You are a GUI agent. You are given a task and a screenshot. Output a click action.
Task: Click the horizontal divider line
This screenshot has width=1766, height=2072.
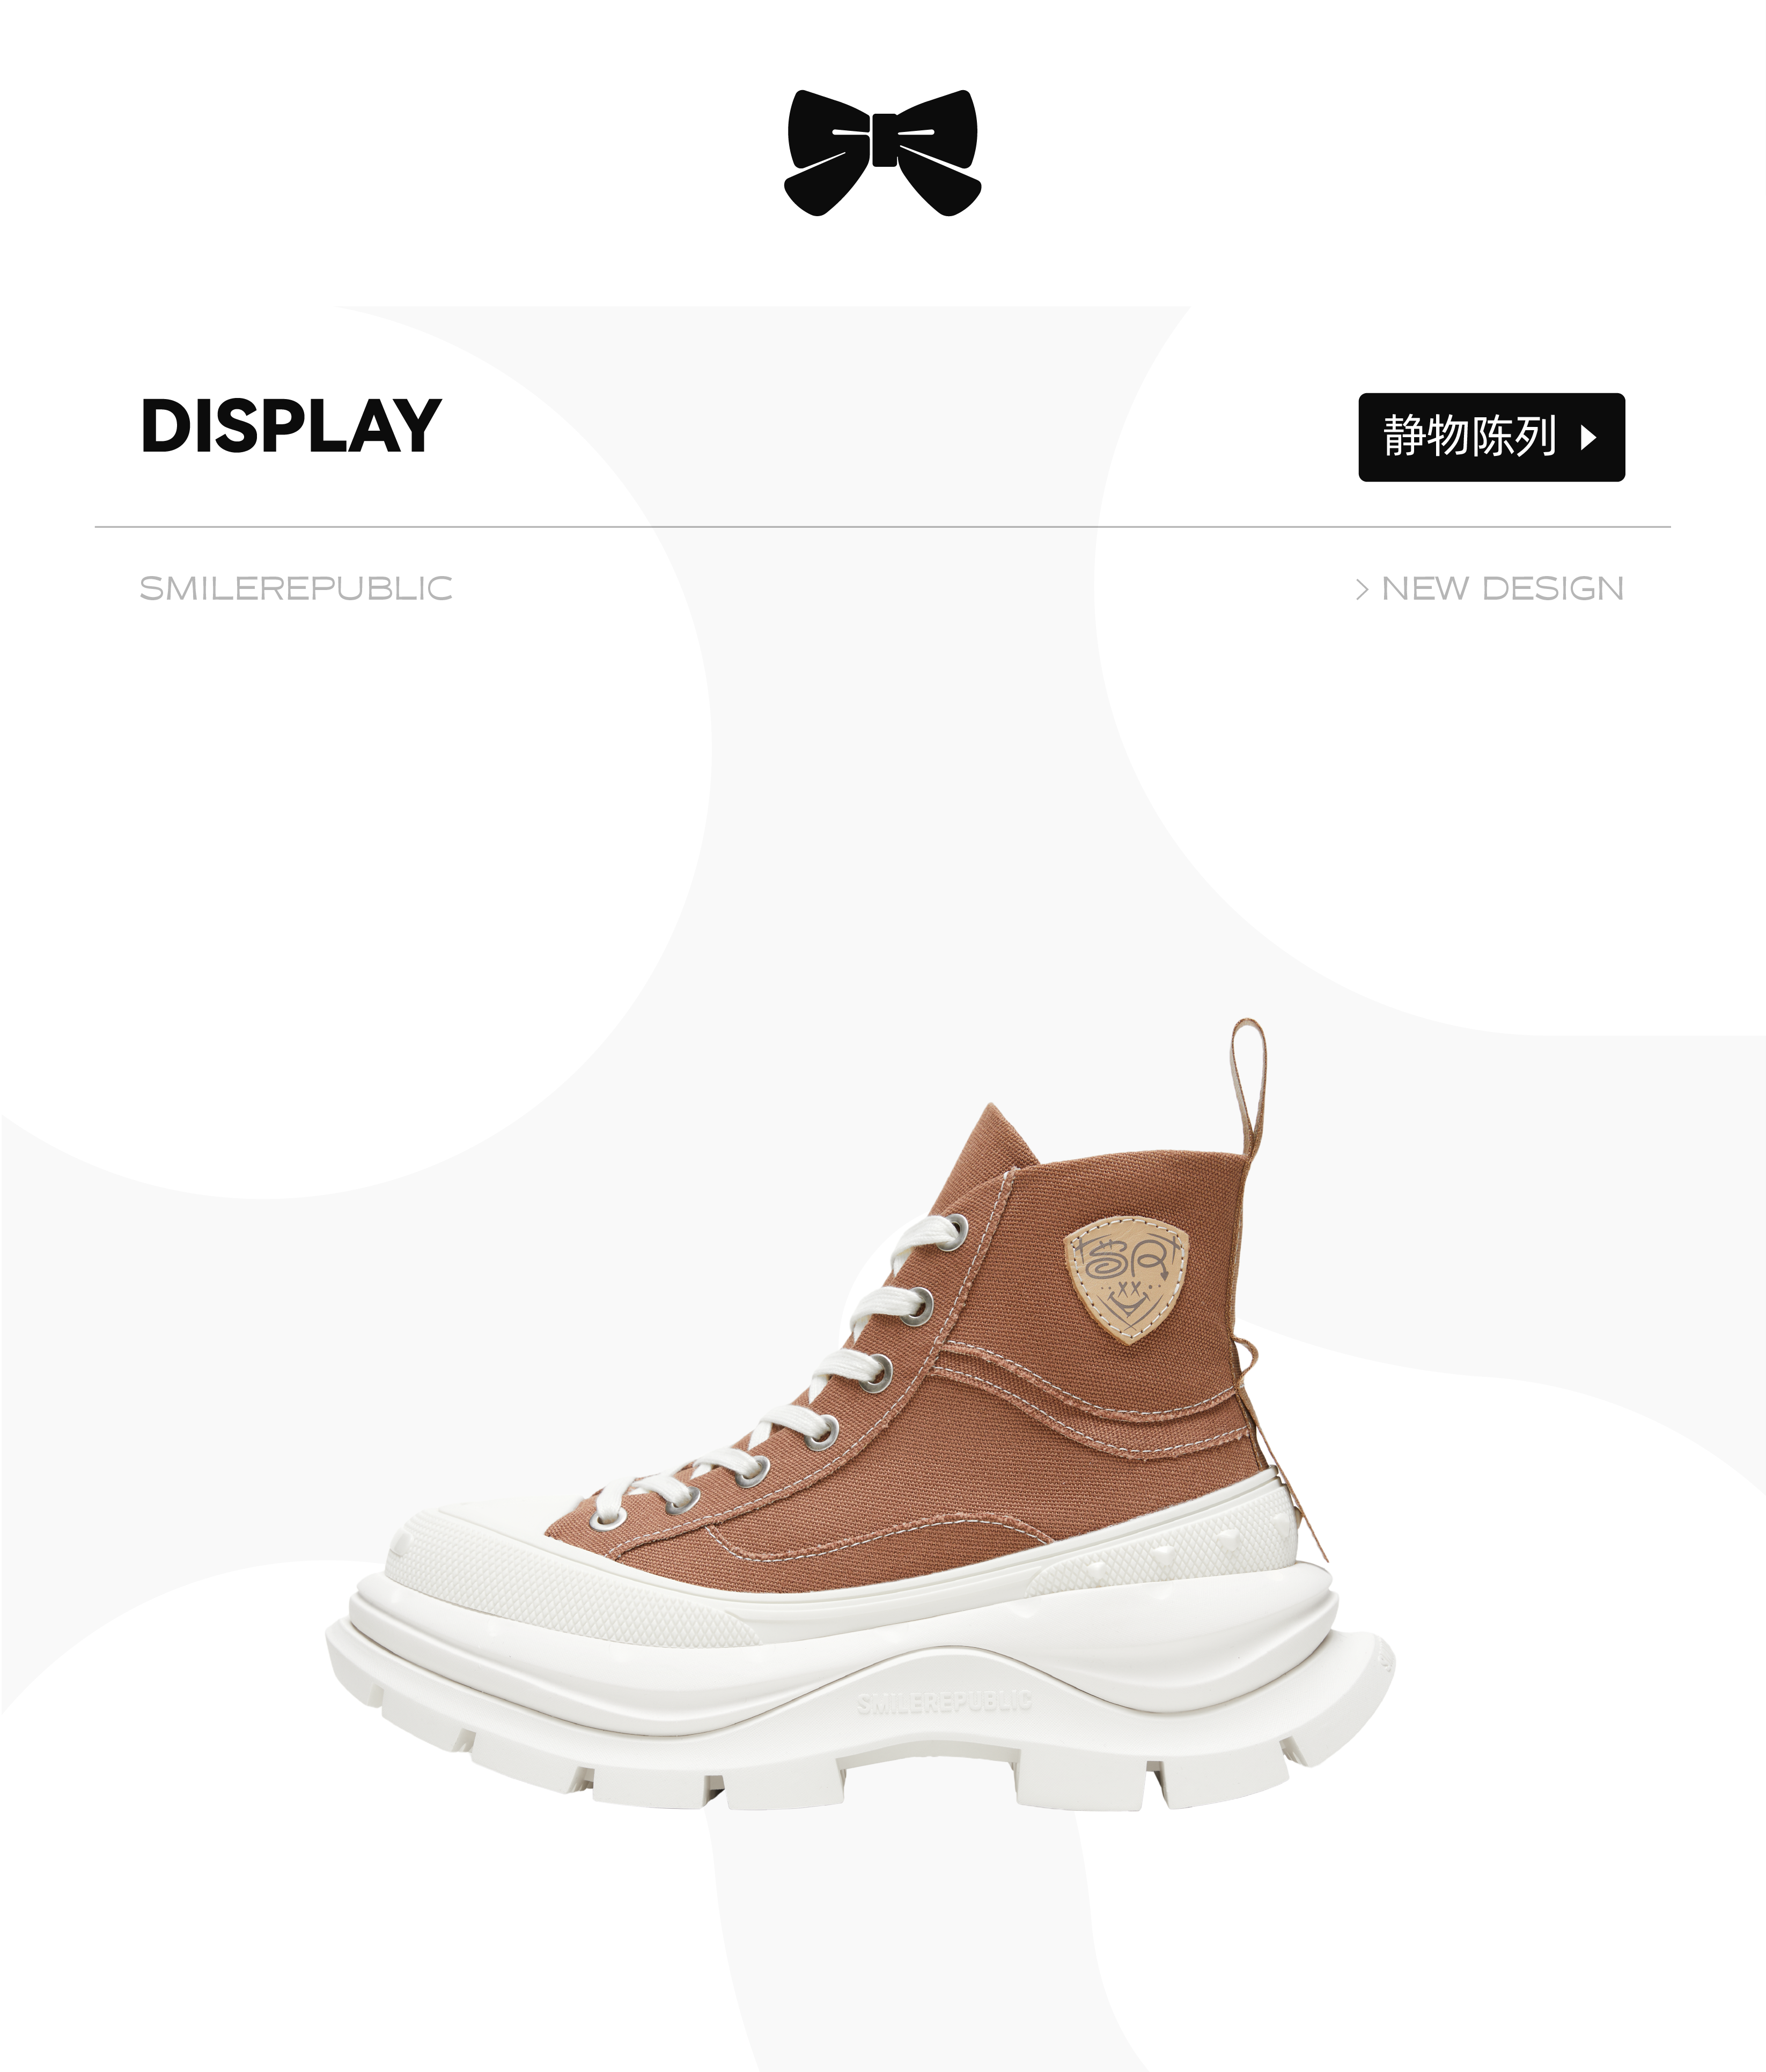(x=883, y=526)
